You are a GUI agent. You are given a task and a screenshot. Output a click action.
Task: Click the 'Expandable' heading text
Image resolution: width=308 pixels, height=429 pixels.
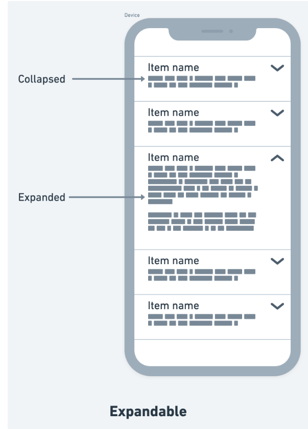coord(148,412)
